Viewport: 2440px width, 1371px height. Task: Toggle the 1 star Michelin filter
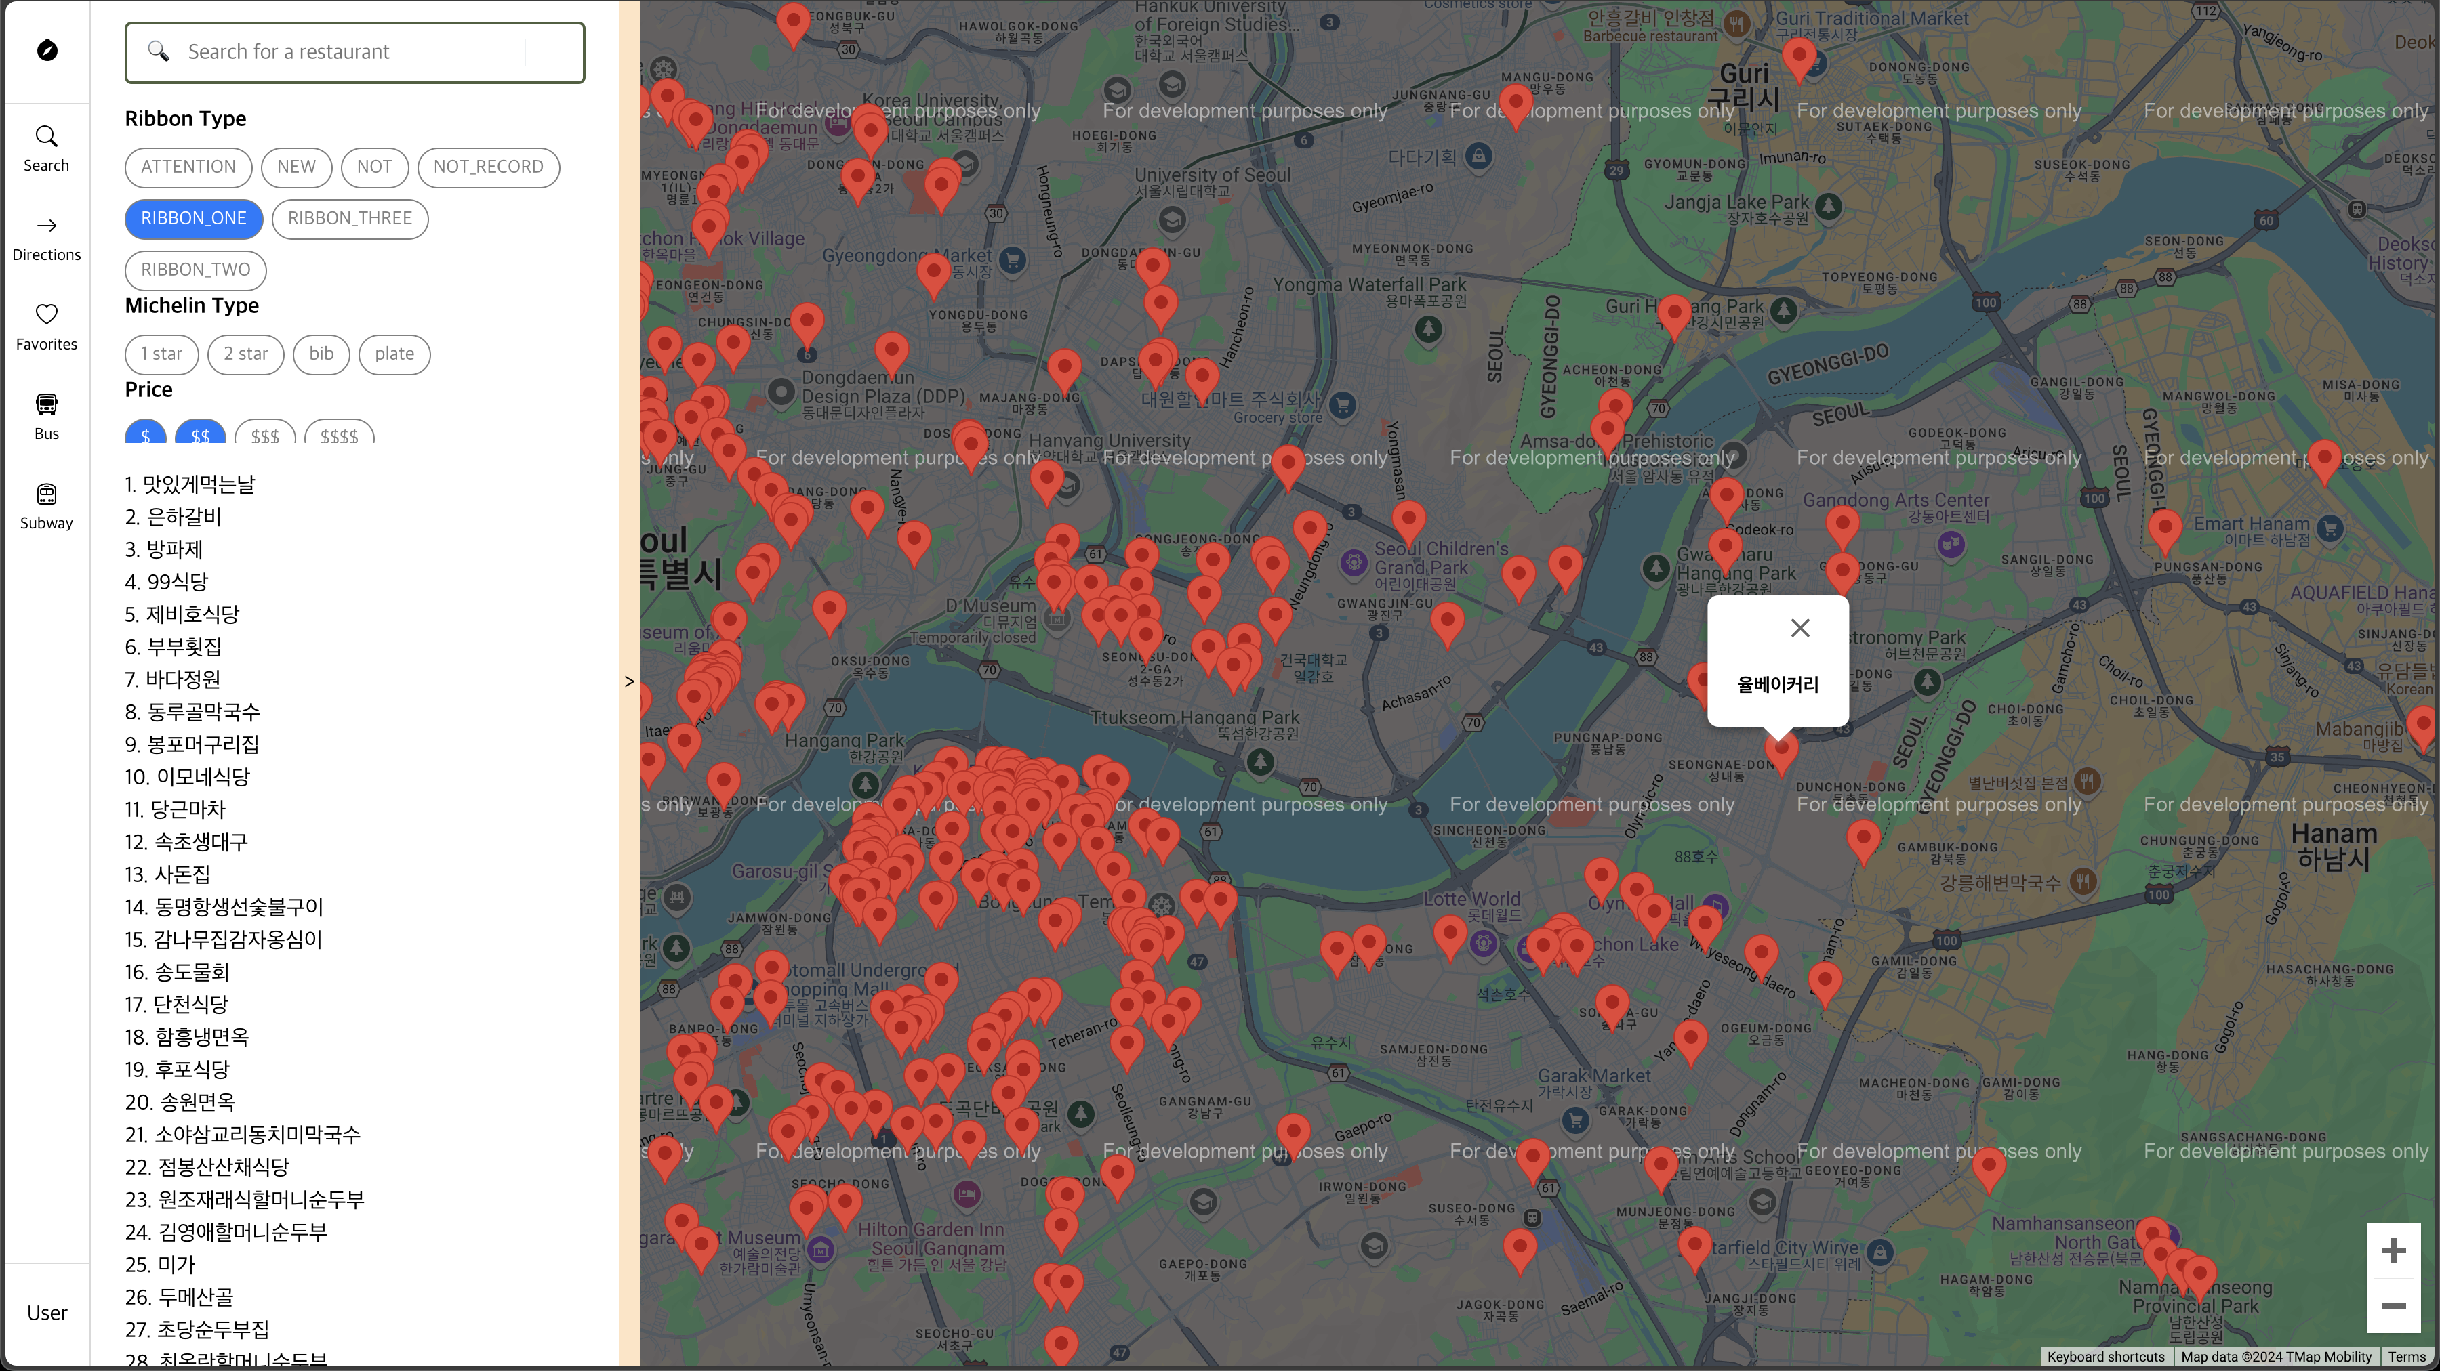pyautogui.click(x=162, y=354)
